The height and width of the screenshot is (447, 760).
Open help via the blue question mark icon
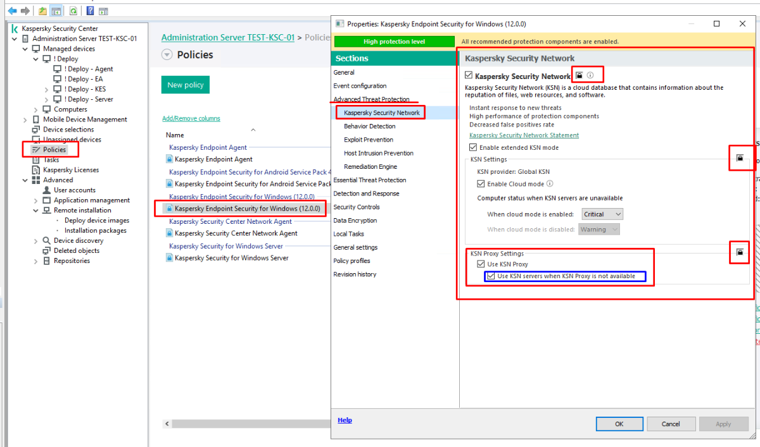pyautogui.click(x=90, y=11)
